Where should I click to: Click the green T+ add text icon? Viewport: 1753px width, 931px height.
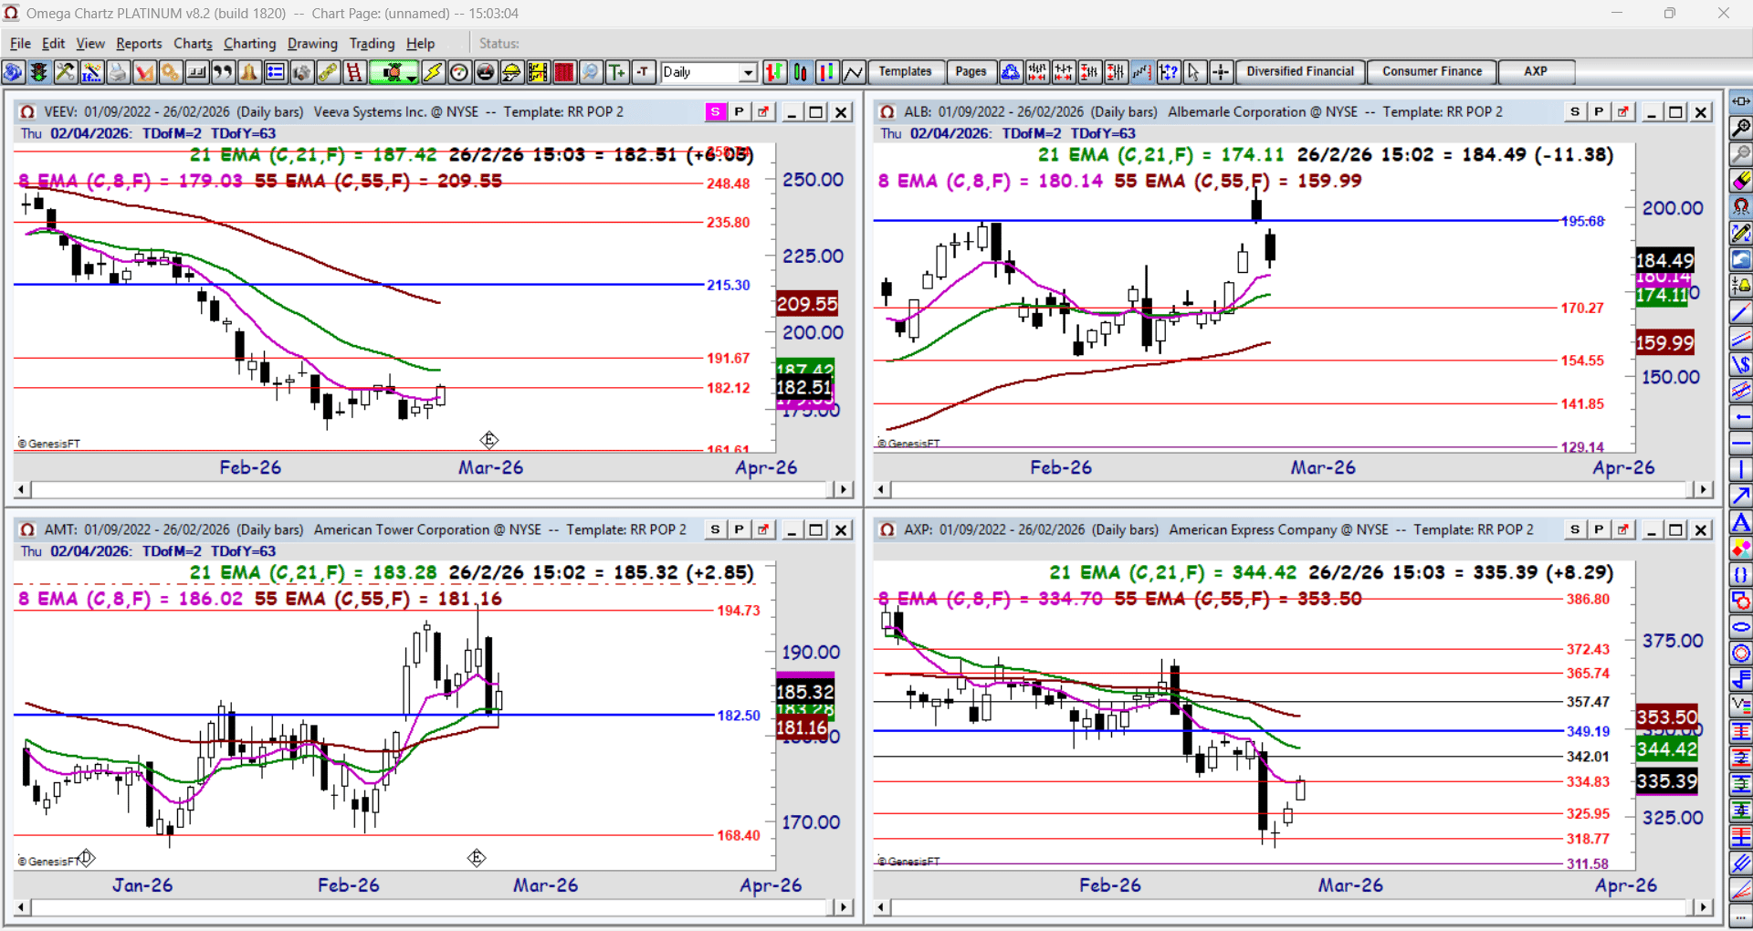pyautogui.click(x=617, y=72)
